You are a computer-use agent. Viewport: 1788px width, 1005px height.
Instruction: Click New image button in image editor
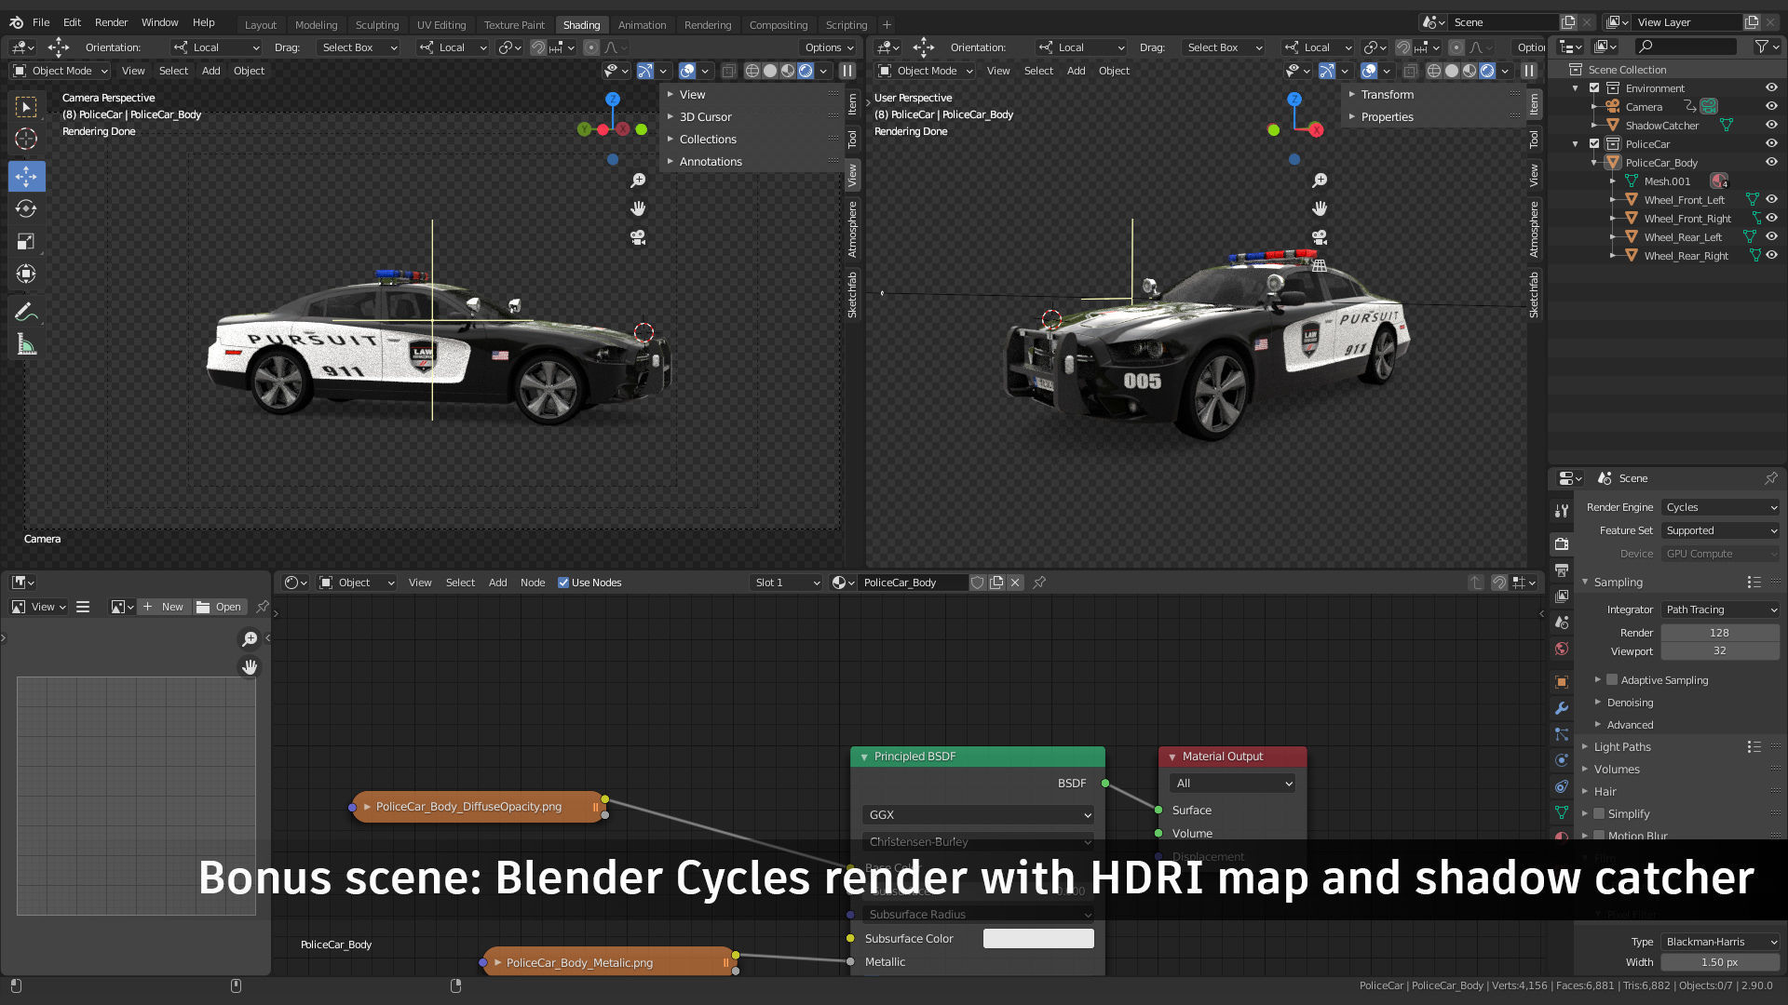click(164, 607)
